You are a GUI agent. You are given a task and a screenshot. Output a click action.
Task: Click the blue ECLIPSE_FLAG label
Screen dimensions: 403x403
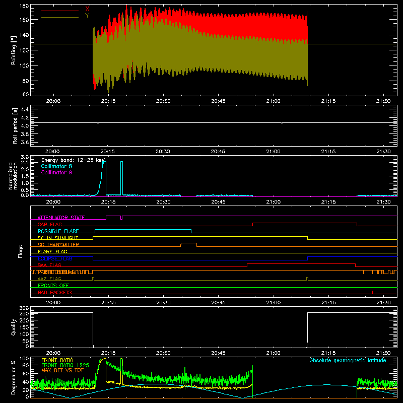coord(55,258)
